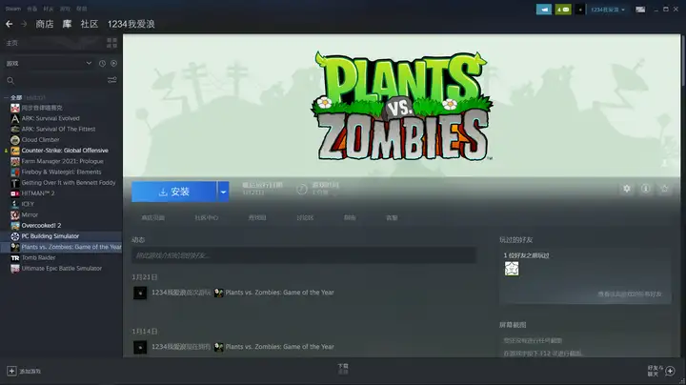Click the 主页 library home button
The image size is (686, 385).
coord(12,43)
